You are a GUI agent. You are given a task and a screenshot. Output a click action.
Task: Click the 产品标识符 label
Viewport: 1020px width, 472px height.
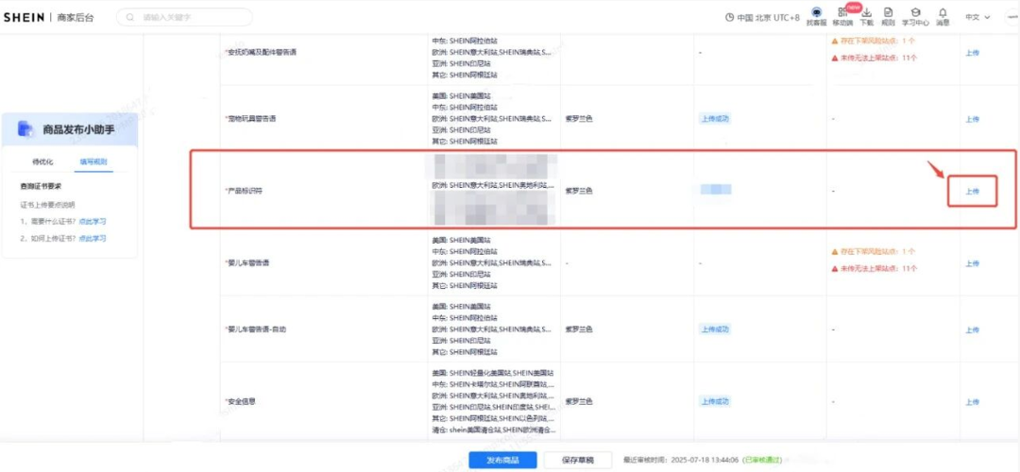(244, 191)
